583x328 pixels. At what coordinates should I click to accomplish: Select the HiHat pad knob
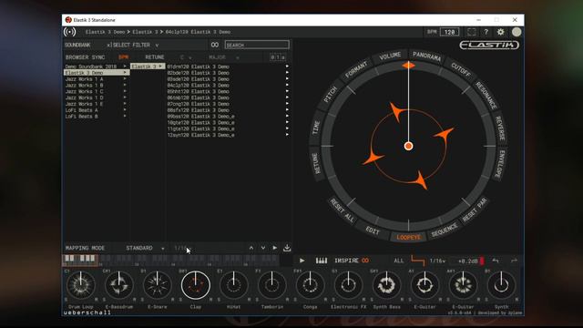coord(233,285)
